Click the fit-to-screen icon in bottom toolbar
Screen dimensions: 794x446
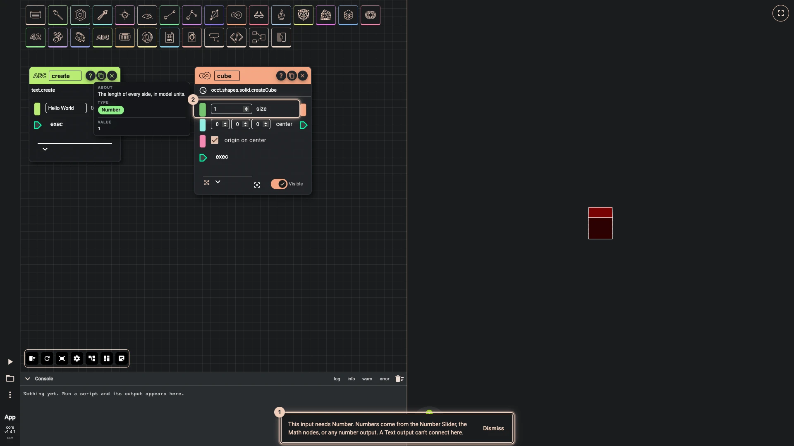(x=62, y=358)
